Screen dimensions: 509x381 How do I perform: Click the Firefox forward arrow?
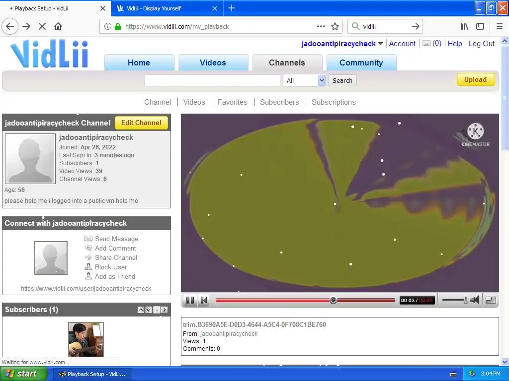(26, 27)
